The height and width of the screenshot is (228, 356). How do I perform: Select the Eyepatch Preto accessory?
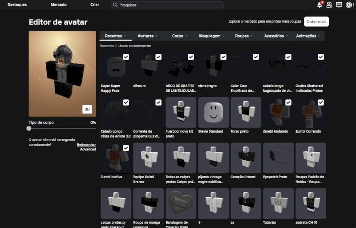[x=278, y=158]
